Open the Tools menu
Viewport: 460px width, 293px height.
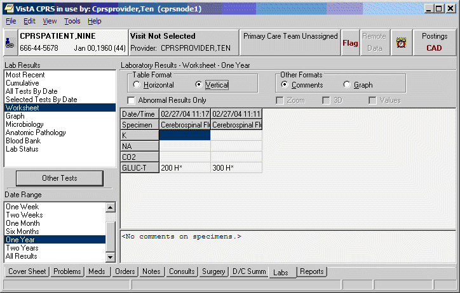(72, 21)
